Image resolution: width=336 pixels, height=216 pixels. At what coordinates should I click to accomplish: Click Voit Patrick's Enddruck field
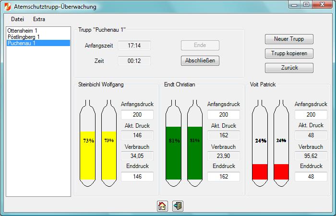(311, 176)
